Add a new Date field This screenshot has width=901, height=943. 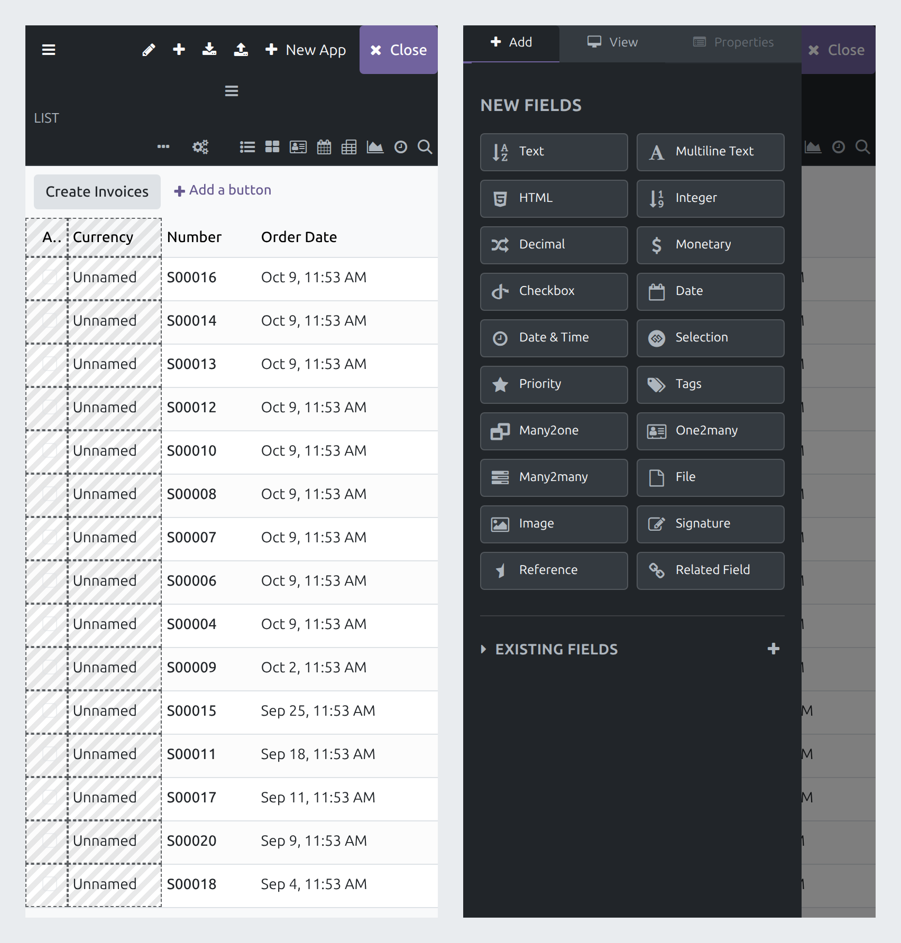(x=711, y=292)
